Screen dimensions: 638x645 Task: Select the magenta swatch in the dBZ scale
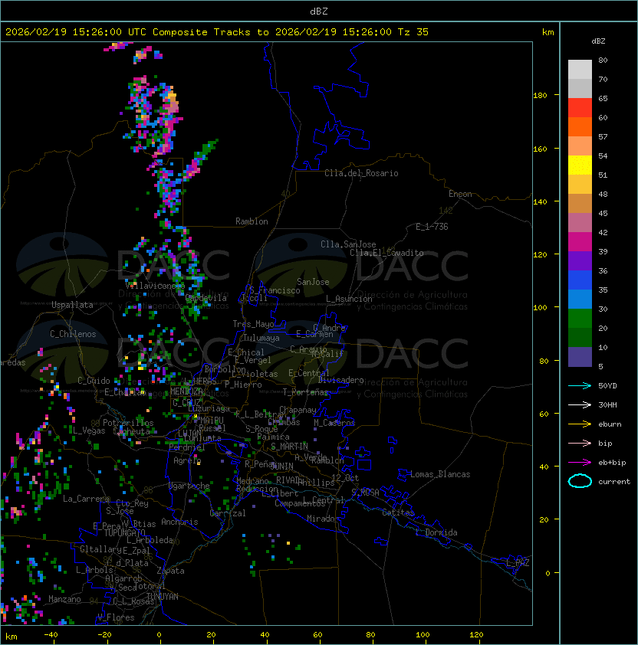tap(580, 242)
